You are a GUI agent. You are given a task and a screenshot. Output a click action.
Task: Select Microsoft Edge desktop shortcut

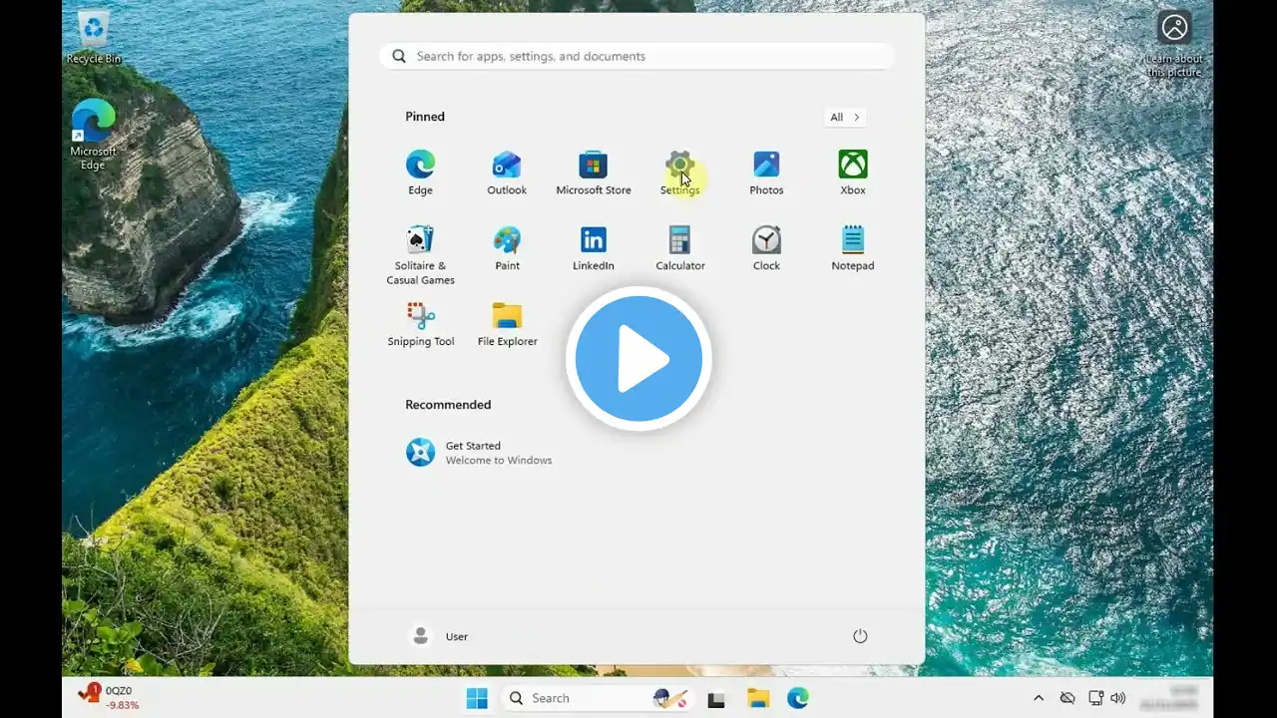(x=93, y=136)
